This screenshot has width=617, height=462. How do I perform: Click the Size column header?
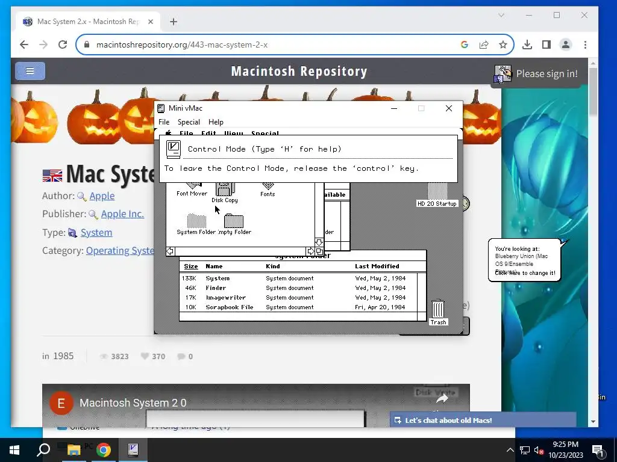191,266
